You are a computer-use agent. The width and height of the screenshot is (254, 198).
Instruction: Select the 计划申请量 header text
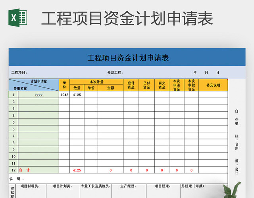(x=39, y=81)
